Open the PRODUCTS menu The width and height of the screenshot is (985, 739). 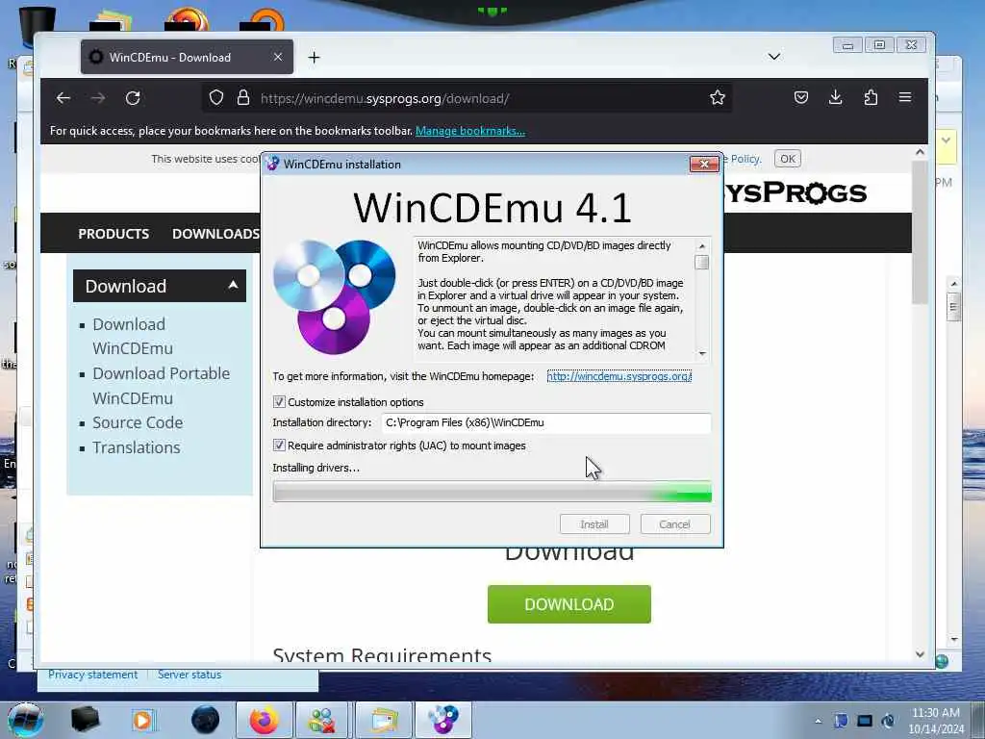114,234
